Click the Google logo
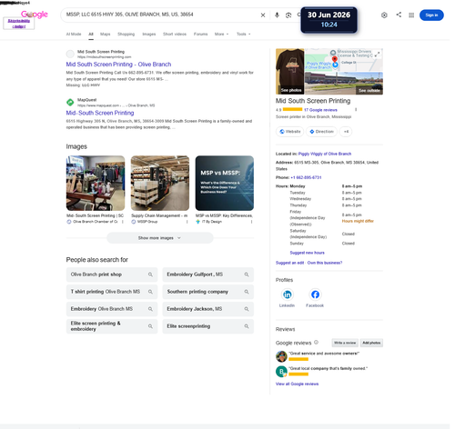The width and height of the screenshot is (455, 429). pos(35,15)
